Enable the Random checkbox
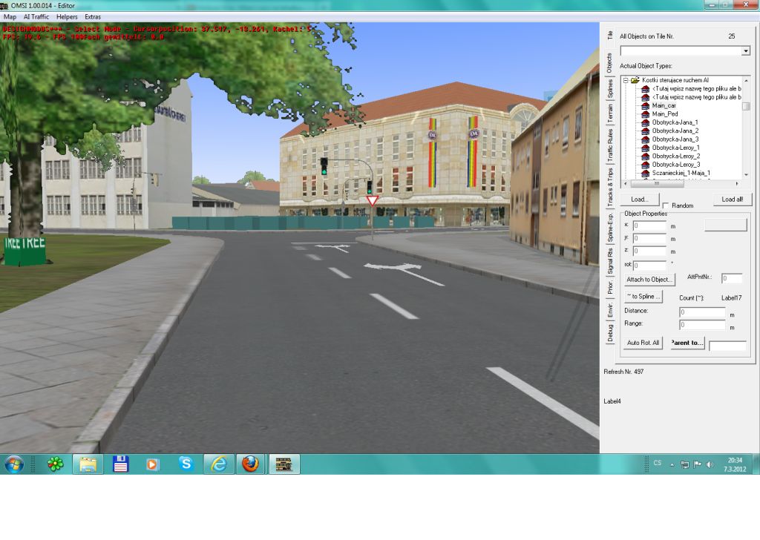 click(x=666, y=205)
